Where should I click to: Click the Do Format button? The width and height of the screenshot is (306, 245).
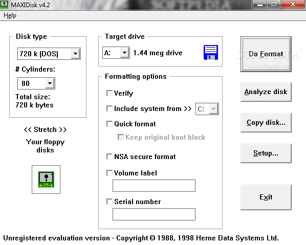click(266, 54)
